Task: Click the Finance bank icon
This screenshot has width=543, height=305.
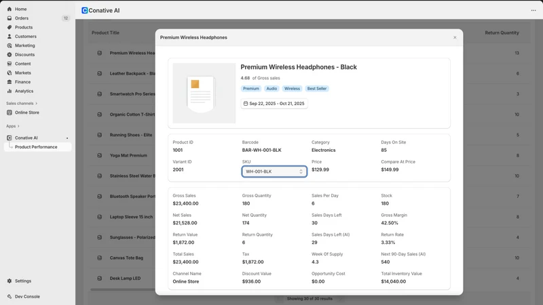Action: pyautogui.click(x=10, y=82)
